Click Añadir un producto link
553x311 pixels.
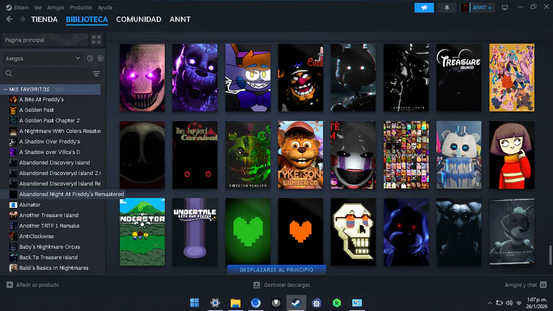click(37, 285)
